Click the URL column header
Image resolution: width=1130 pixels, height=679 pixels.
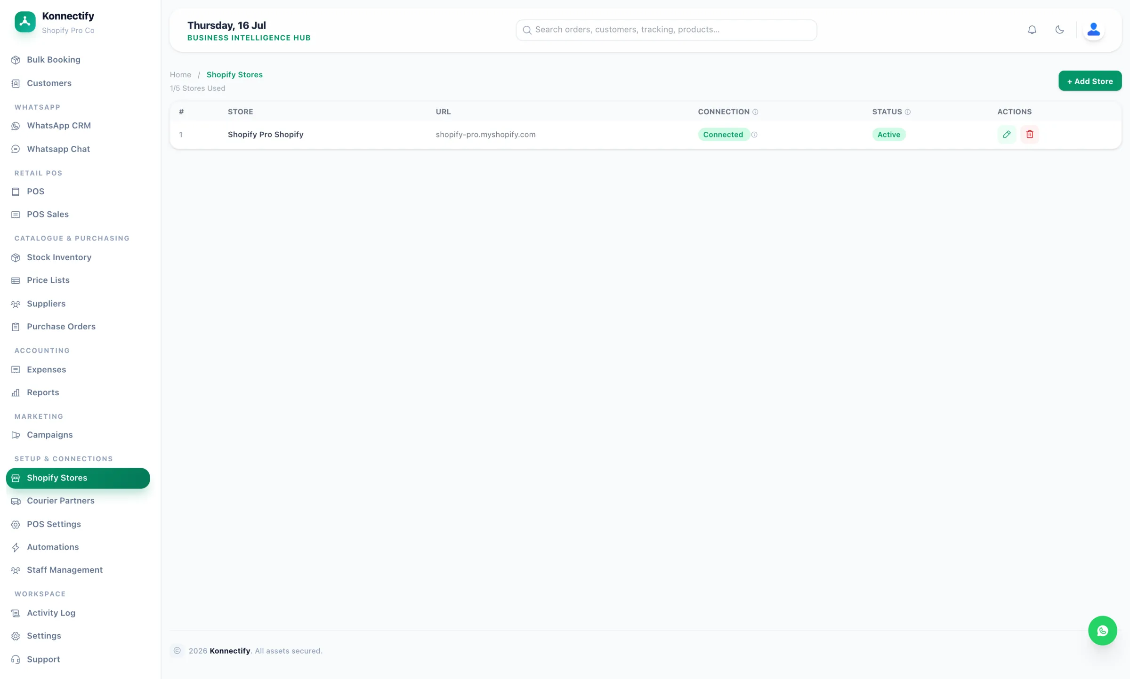tap(443, 112)
